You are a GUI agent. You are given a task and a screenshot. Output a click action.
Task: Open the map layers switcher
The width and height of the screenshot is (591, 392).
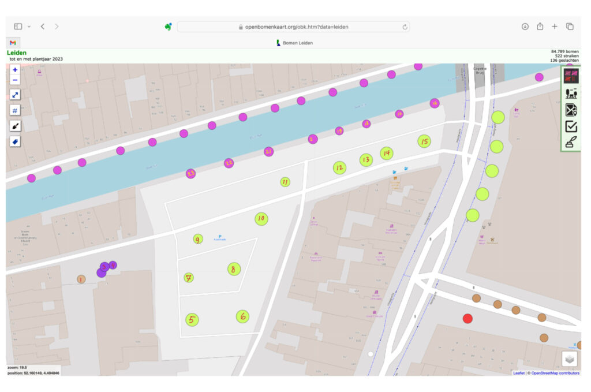pos(570,359)
